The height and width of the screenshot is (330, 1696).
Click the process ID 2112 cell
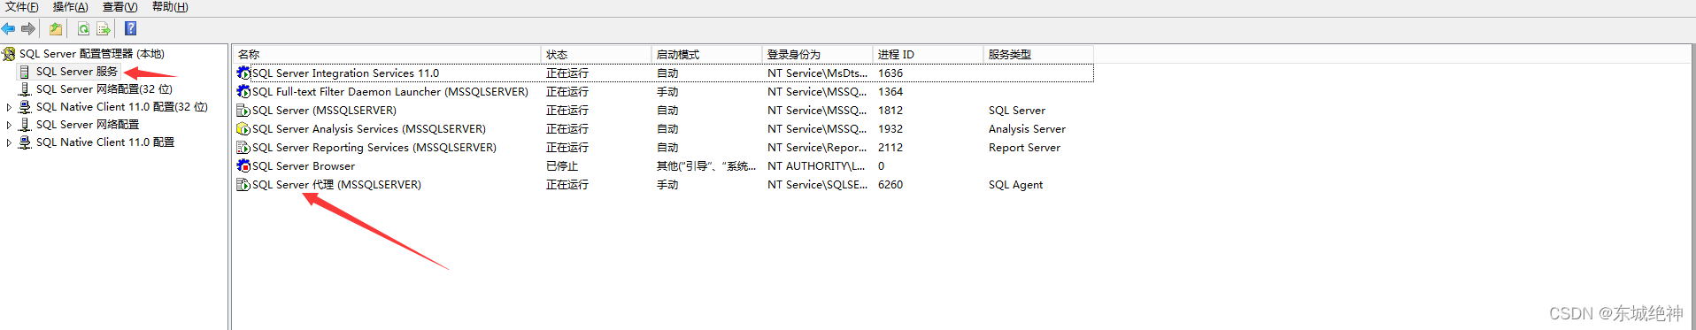890,148
